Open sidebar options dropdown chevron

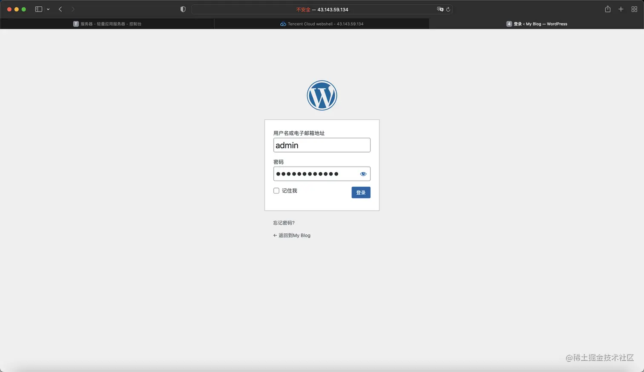[48, 9]
